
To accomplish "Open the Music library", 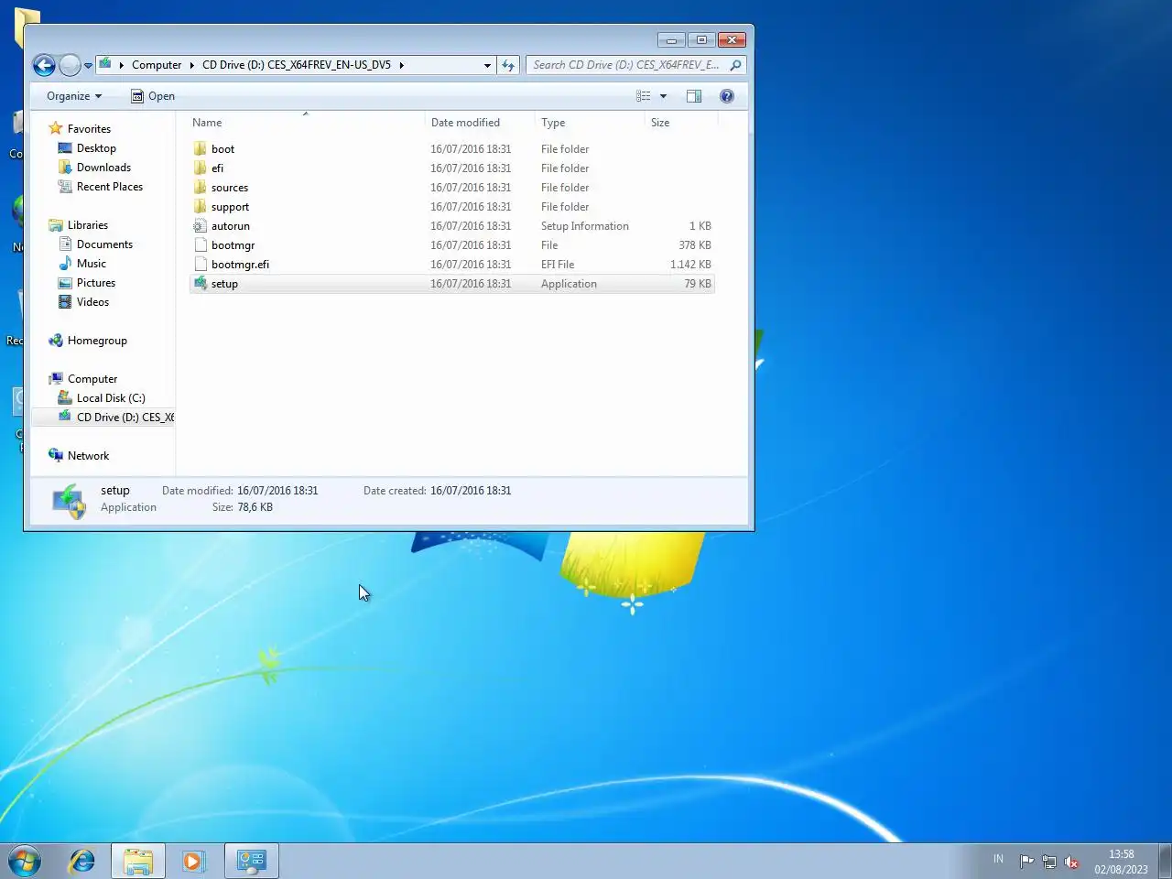I will 91,264.
